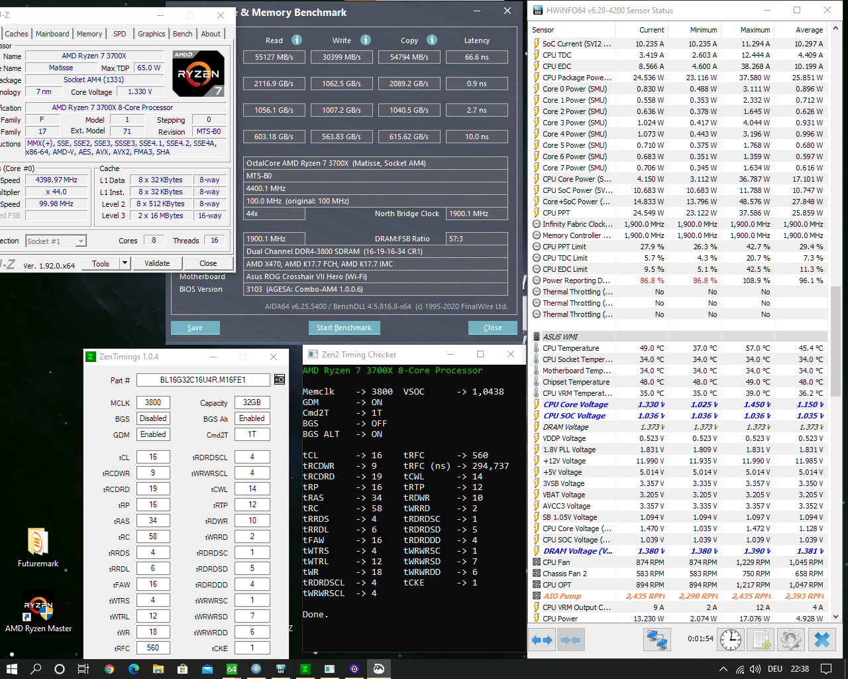Open CPU-Z Tools dropdown arrow

[124, 263]
